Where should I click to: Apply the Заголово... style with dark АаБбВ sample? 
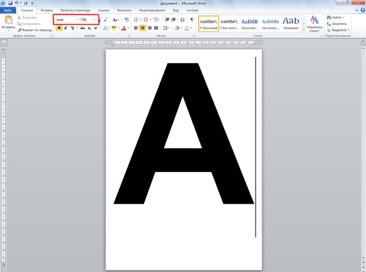click(249, 24)
